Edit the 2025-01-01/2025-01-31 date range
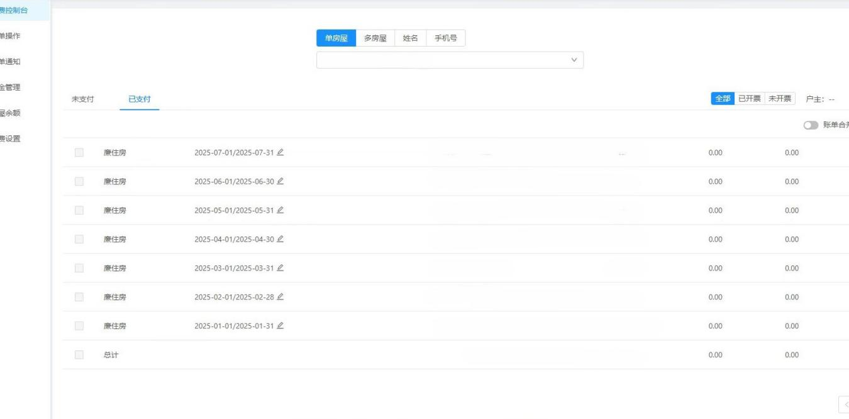This screenshot has height=419, width=849. click(x=280, y=326)
